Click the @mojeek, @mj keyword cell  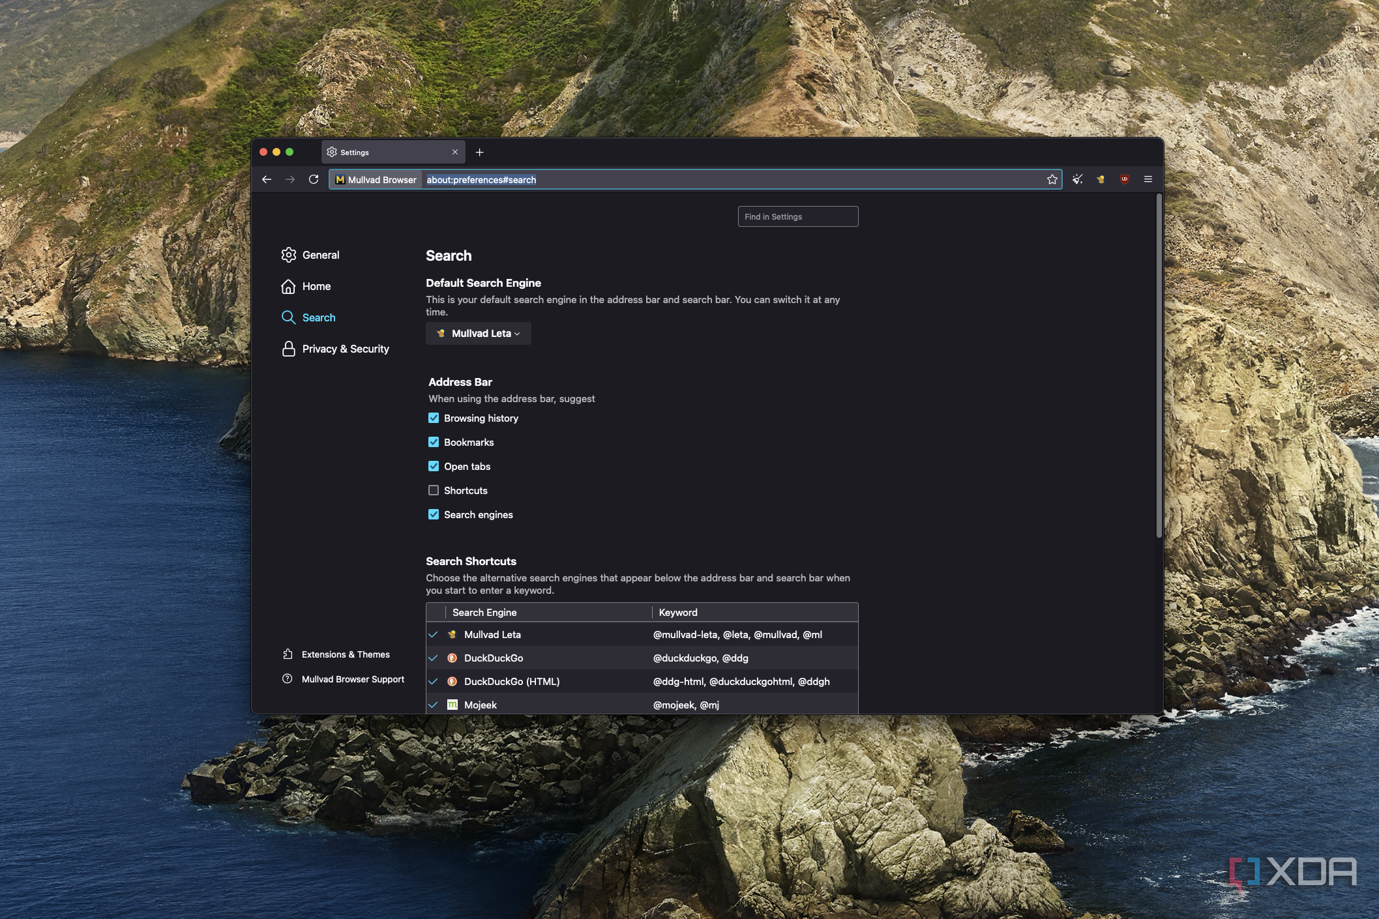[686, 705]
